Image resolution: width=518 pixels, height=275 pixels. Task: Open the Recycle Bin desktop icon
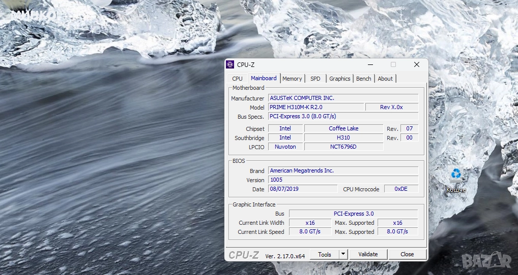pos(455,174)
